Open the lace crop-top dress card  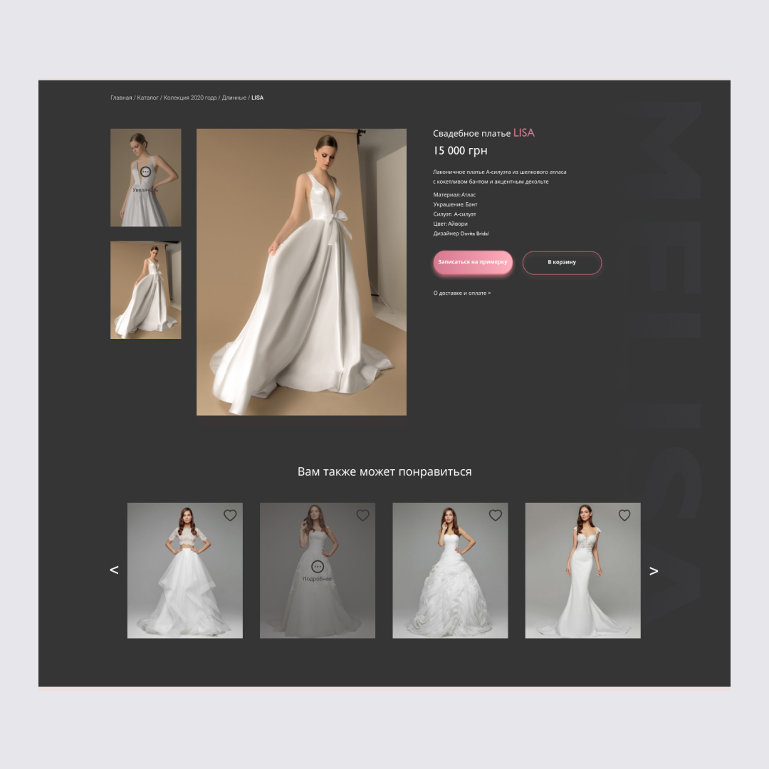coord(185,570)
